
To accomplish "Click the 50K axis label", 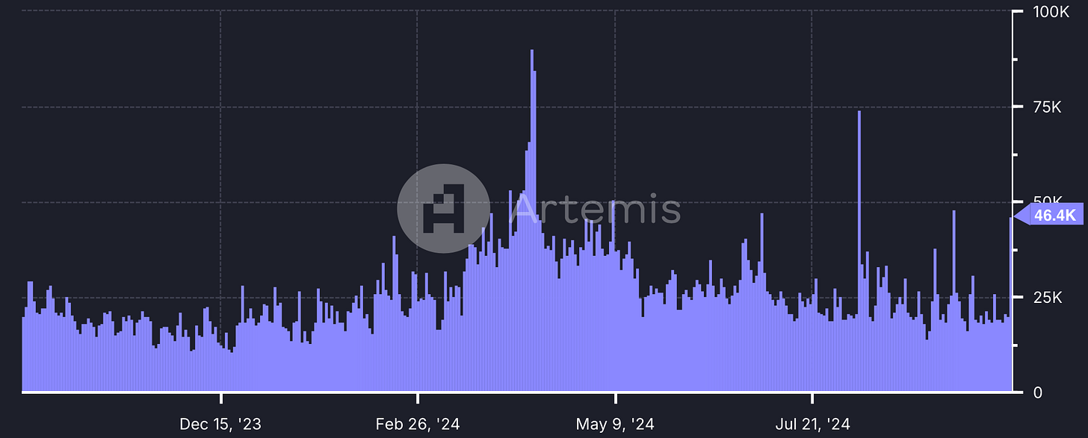I will coord(1050,198).
